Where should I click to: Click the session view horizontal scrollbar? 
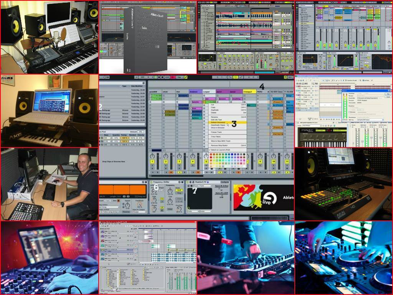pos(177,175)
